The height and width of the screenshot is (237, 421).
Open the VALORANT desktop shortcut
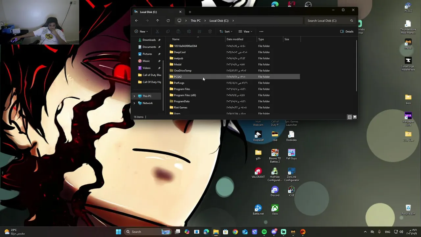258,173
